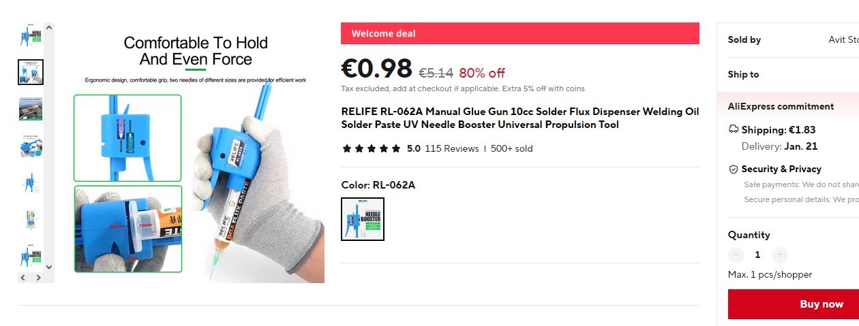Click the shipping truck icon
Viewport: 859px width, 326px height.
(734, 129)
